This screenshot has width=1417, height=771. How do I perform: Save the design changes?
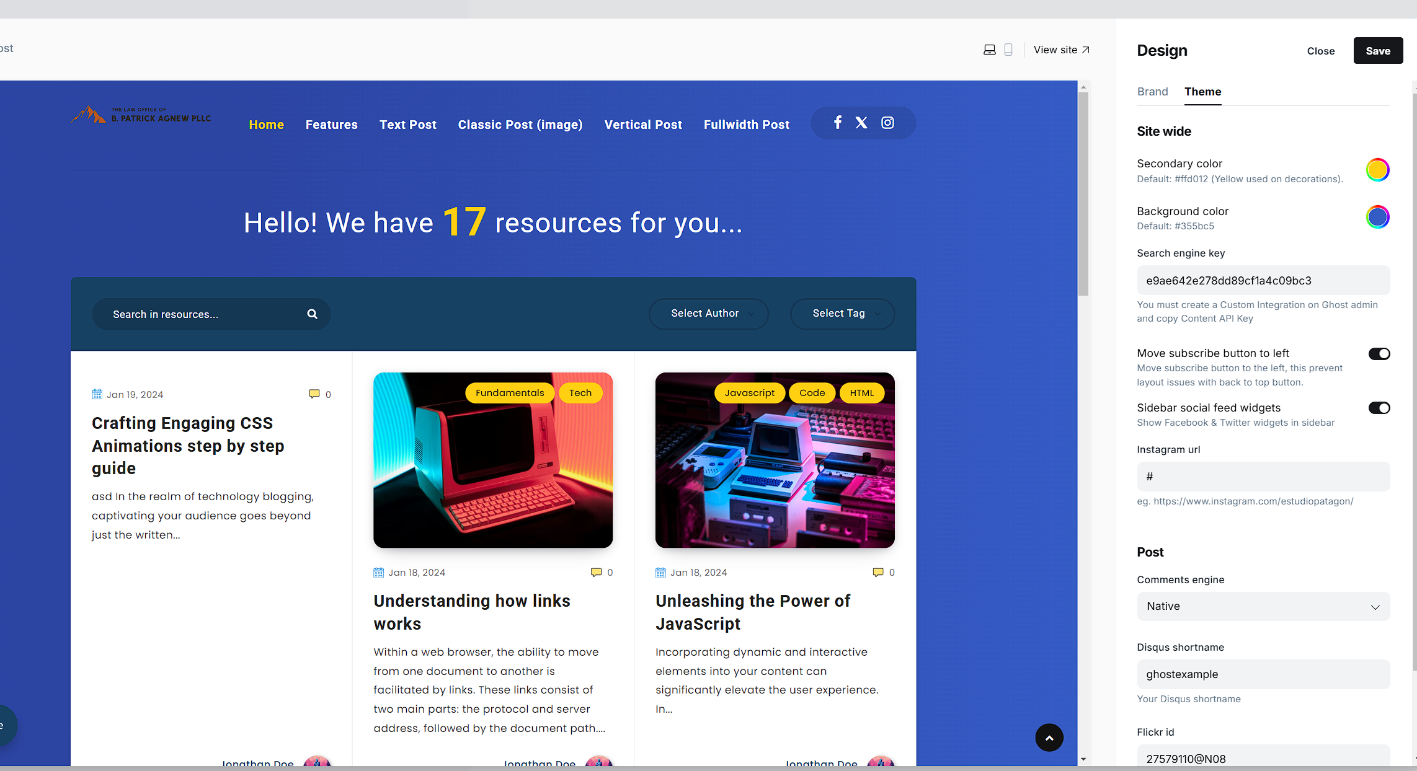point(1378,51)
